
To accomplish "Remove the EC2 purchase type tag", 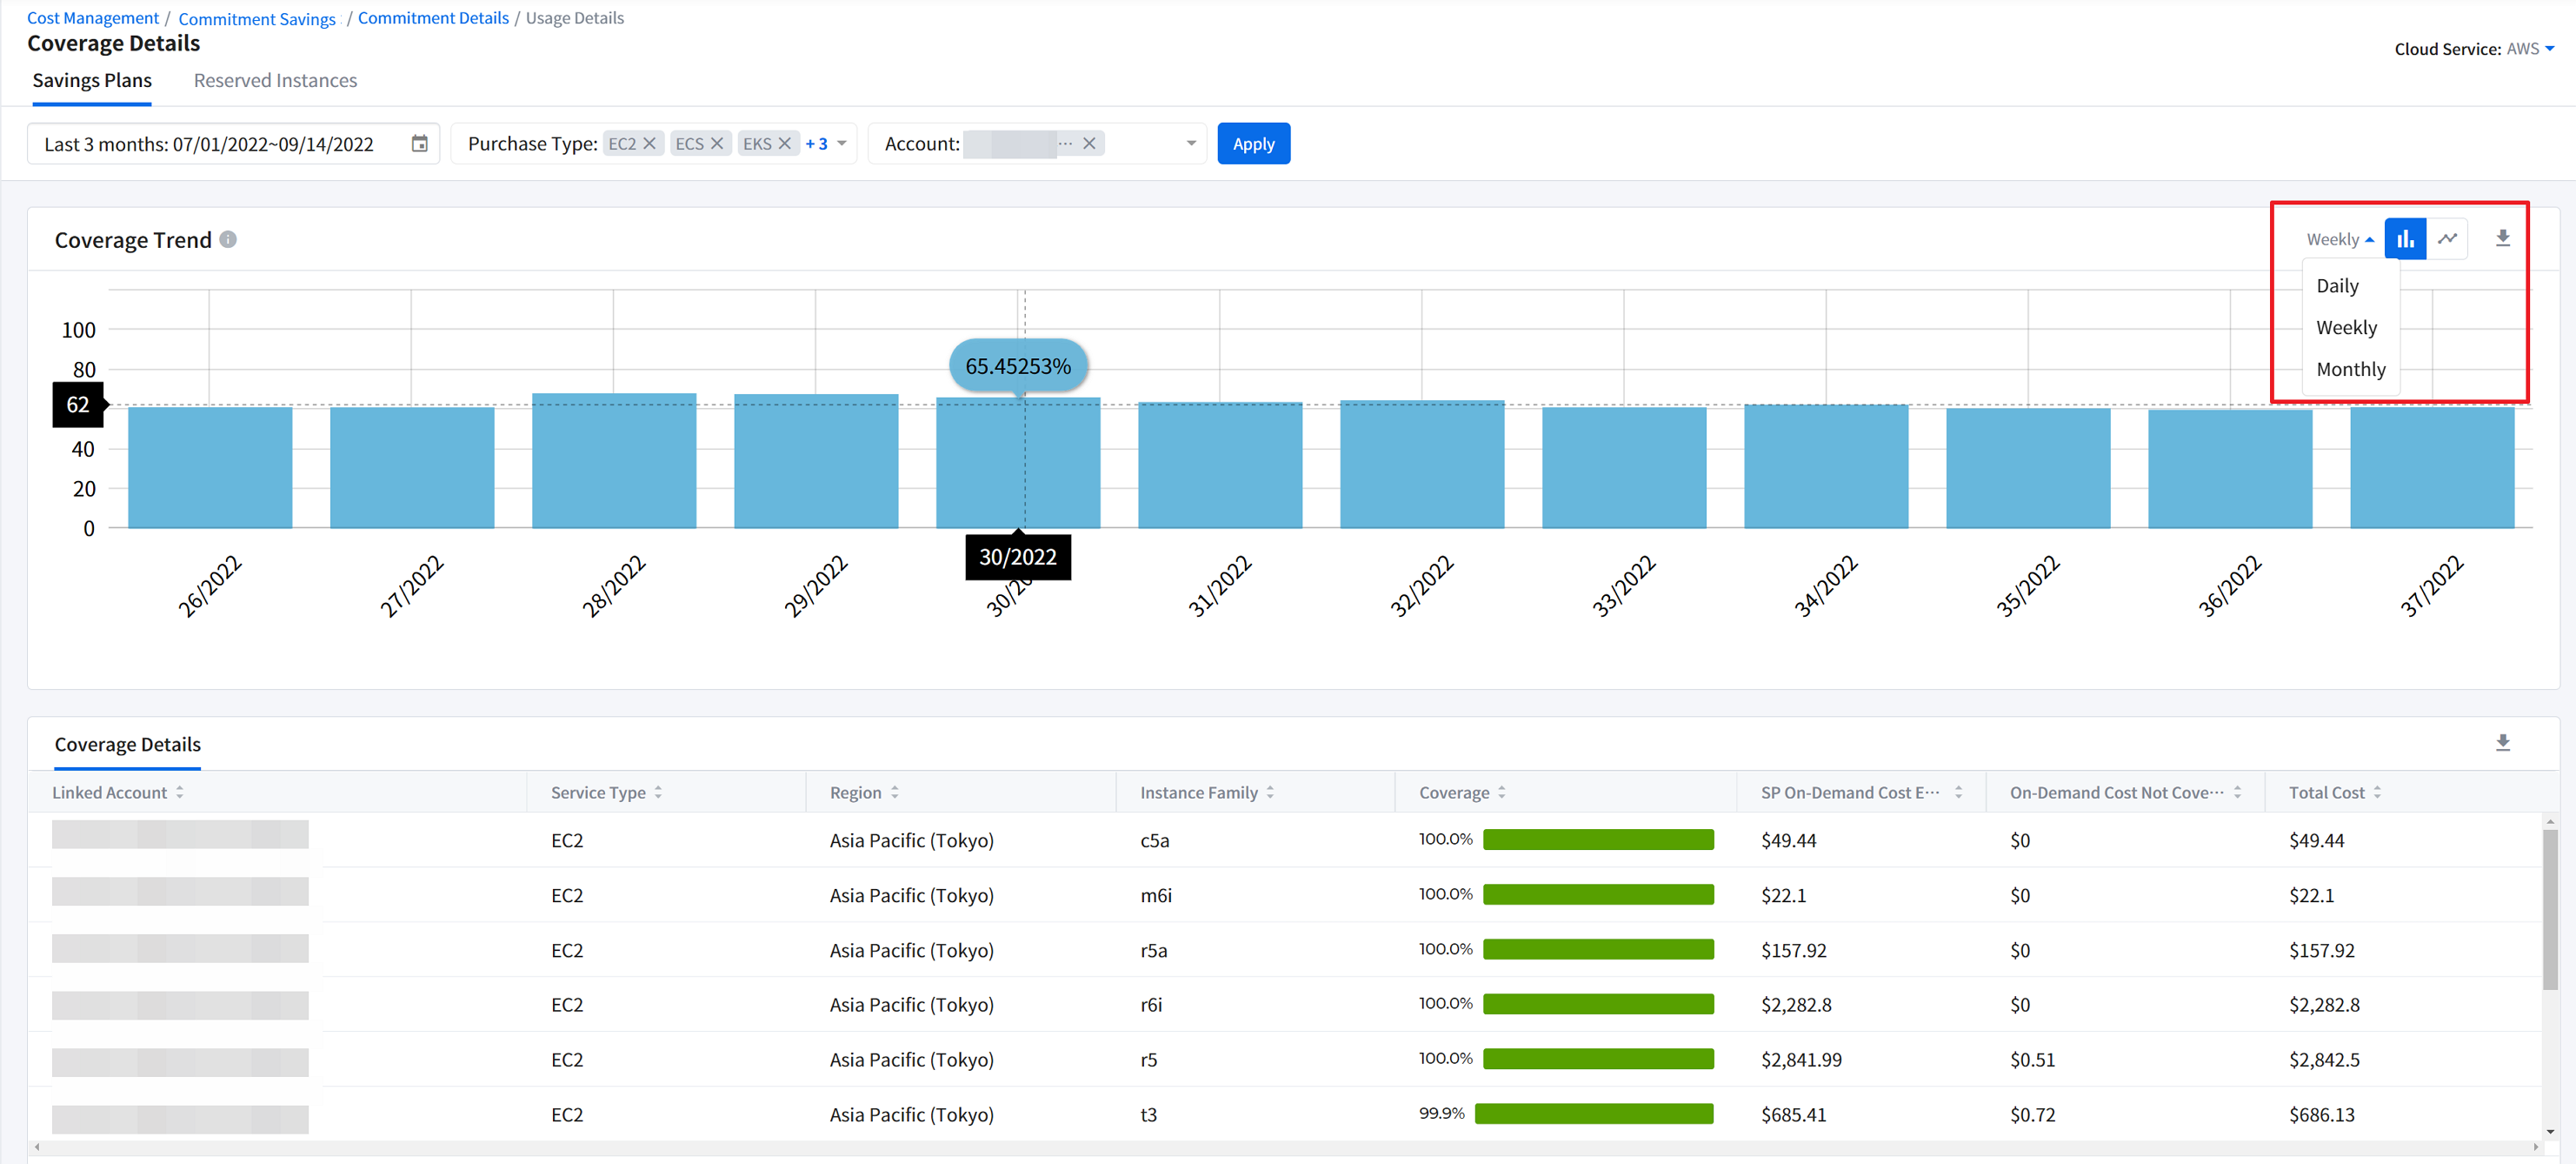I will point(650,144).
